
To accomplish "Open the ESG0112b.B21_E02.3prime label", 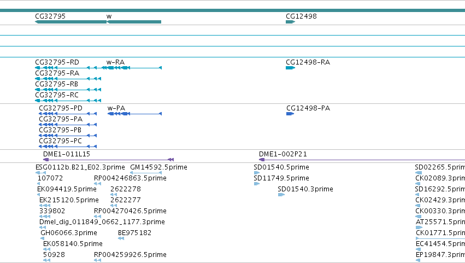I will pos(80,167).
